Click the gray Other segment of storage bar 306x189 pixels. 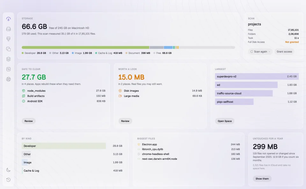click(x=157, y=47)
